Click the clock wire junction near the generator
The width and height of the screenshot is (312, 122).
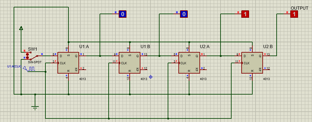tap(45, 72)
